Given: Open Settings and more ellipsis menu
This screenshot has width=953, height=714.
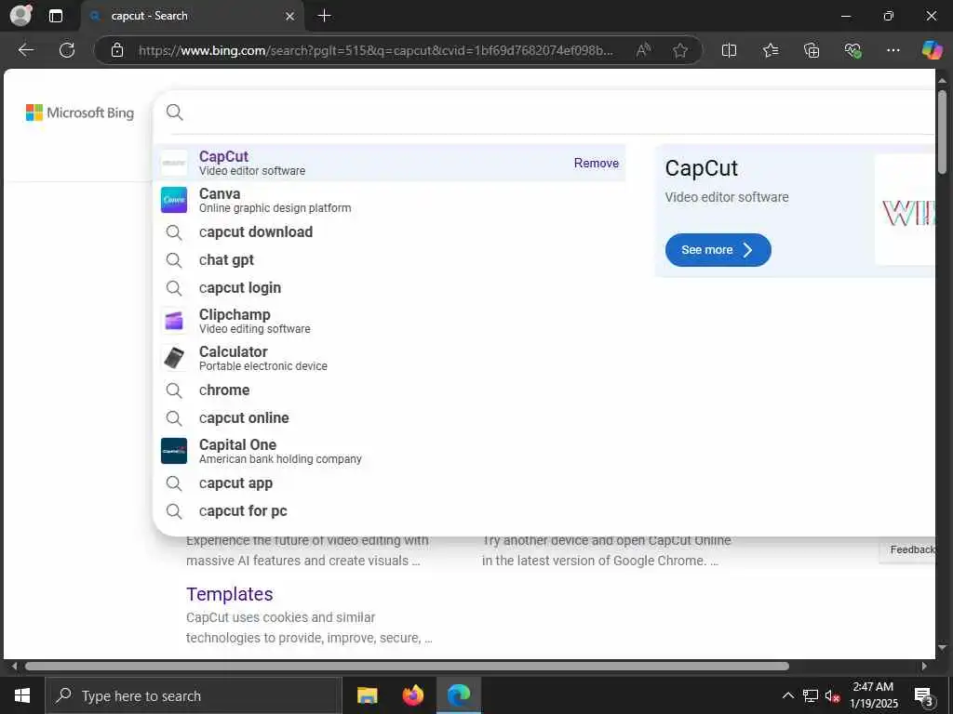Looking at the screenshot, I should click(x=893, y=50).
